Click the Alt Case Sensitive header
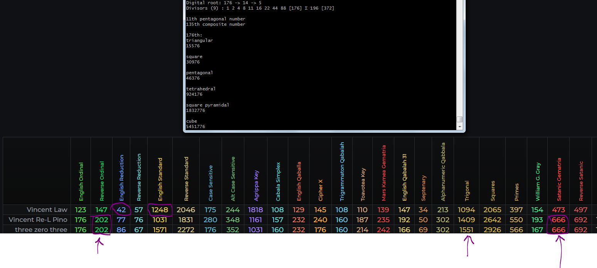This screenshot has width=597, height=268. [x=233, y=178]
